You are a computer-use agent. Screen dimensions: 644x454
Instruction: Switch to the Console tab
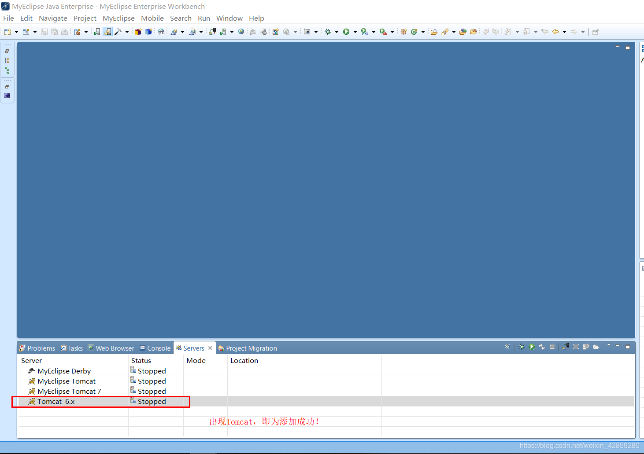point(155,348)
